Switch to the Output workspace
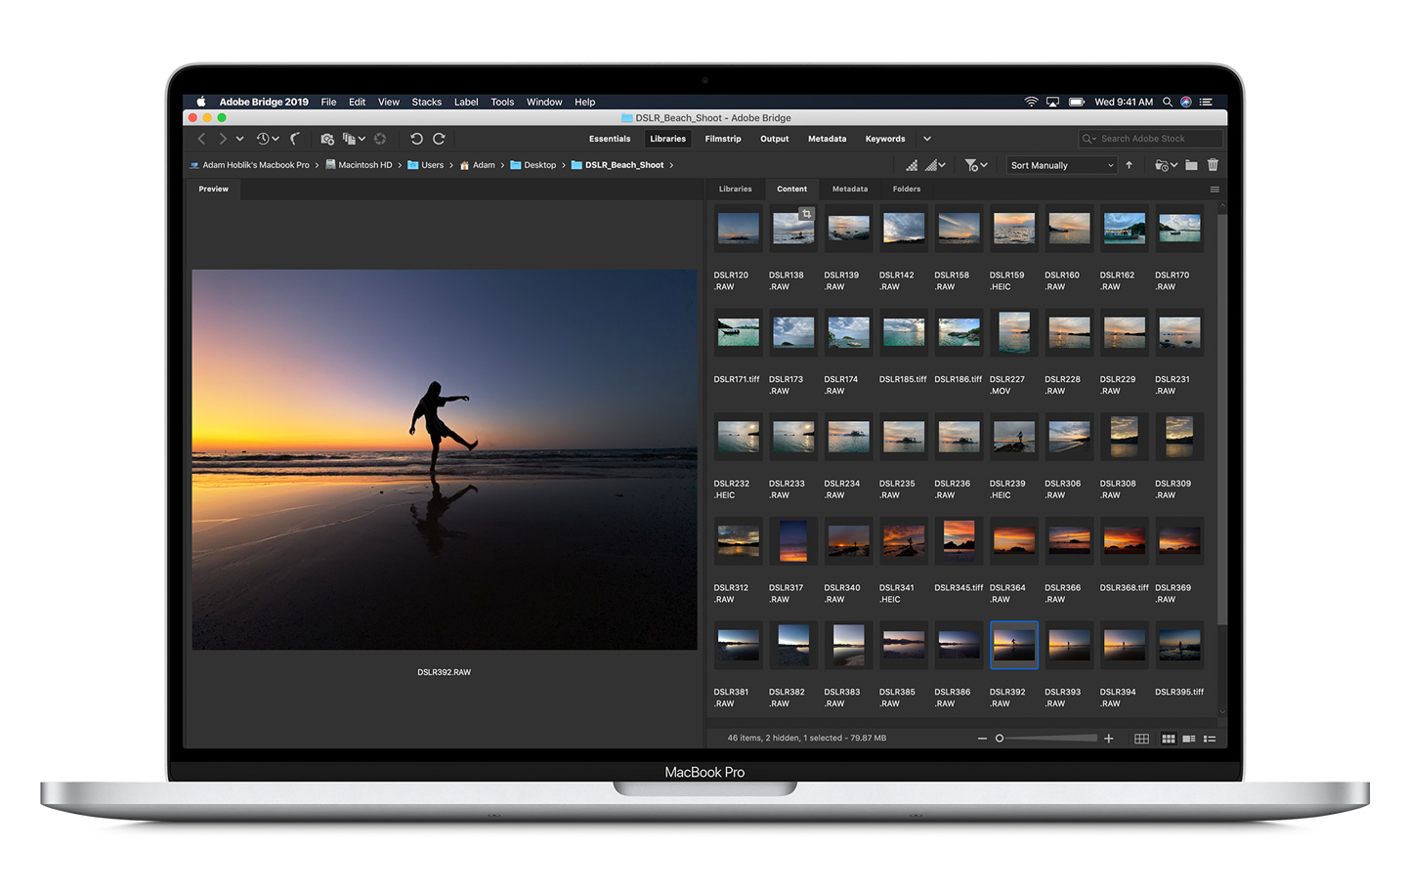The image size is (1407, 891). pos(775,139)
